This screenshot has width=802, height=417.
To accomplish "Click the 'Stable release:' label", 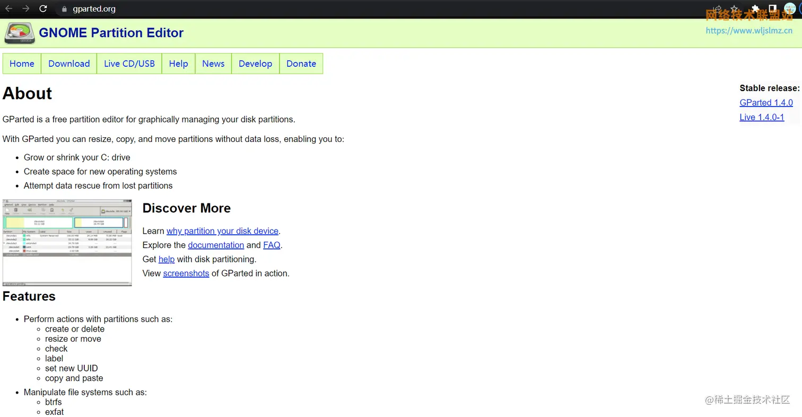I will click(x=770, y=88).
